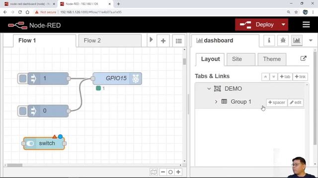
Task: Open the browser three-dot menu
Action: pos(313,12)
